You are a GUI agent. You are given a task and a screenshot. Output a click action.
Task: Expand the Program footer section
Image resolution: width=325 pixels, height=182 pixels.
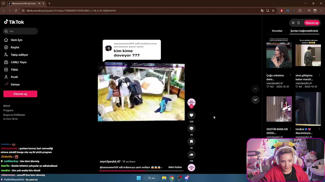tap(8, 110)
